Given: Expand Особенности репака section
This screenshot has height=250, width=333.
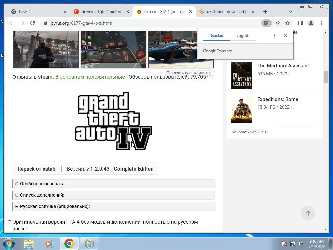Looking at the screenshot, I should pos(113,184).
